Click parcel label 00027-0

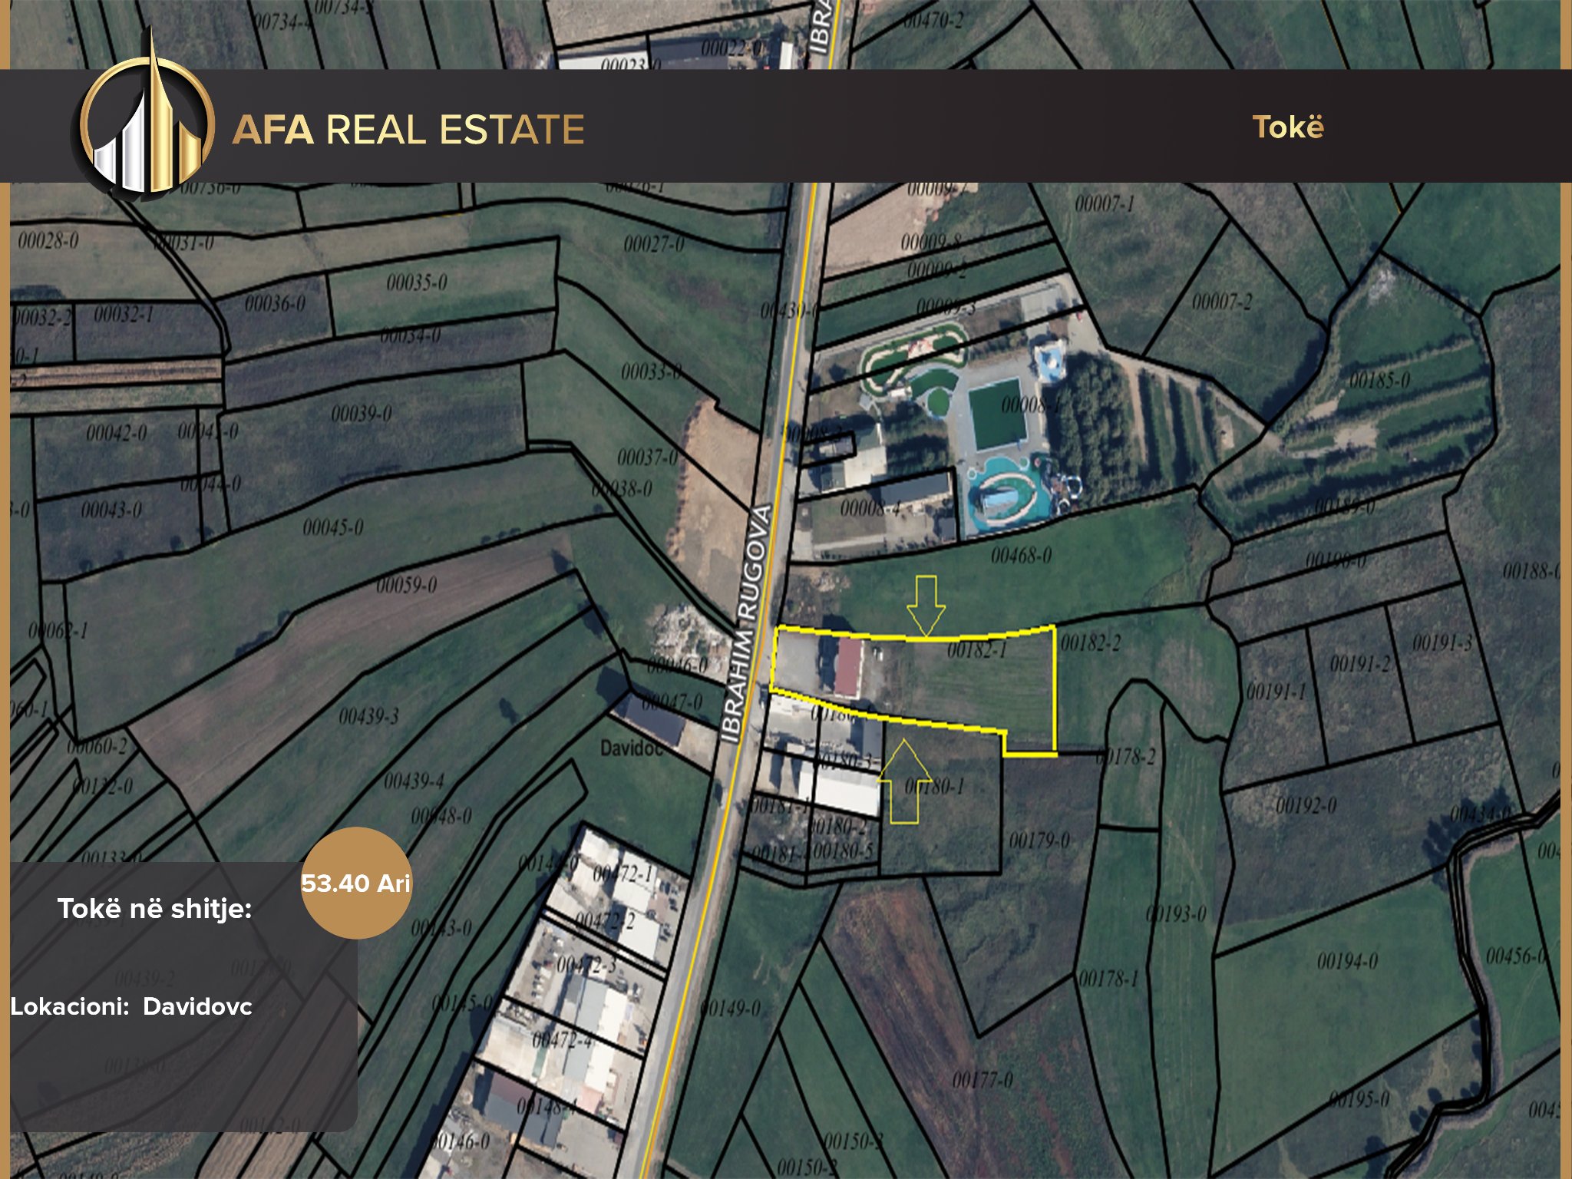point(653,244)
